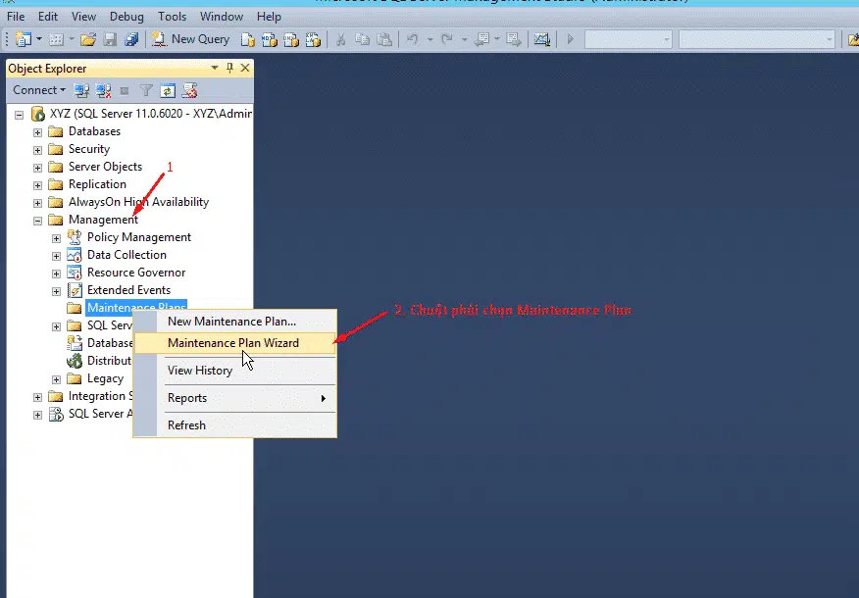Open the wider empty toolbar combo box
The height and width of the screenshot is (598, 859).
click(x=757, y=39)
